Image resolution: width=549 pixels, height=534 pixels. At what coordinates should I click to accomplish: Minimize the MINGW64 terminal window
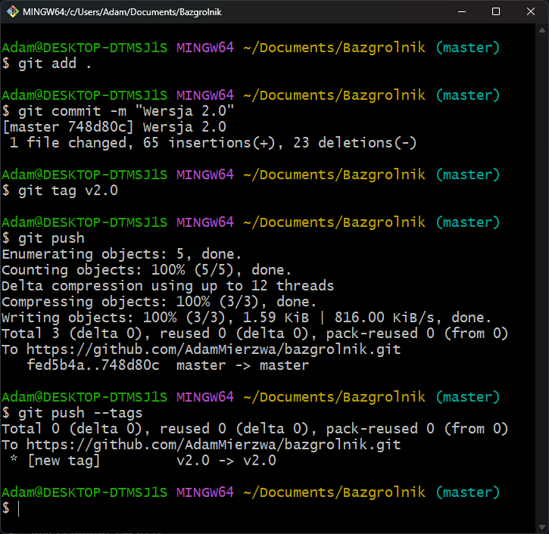[460, 12]
